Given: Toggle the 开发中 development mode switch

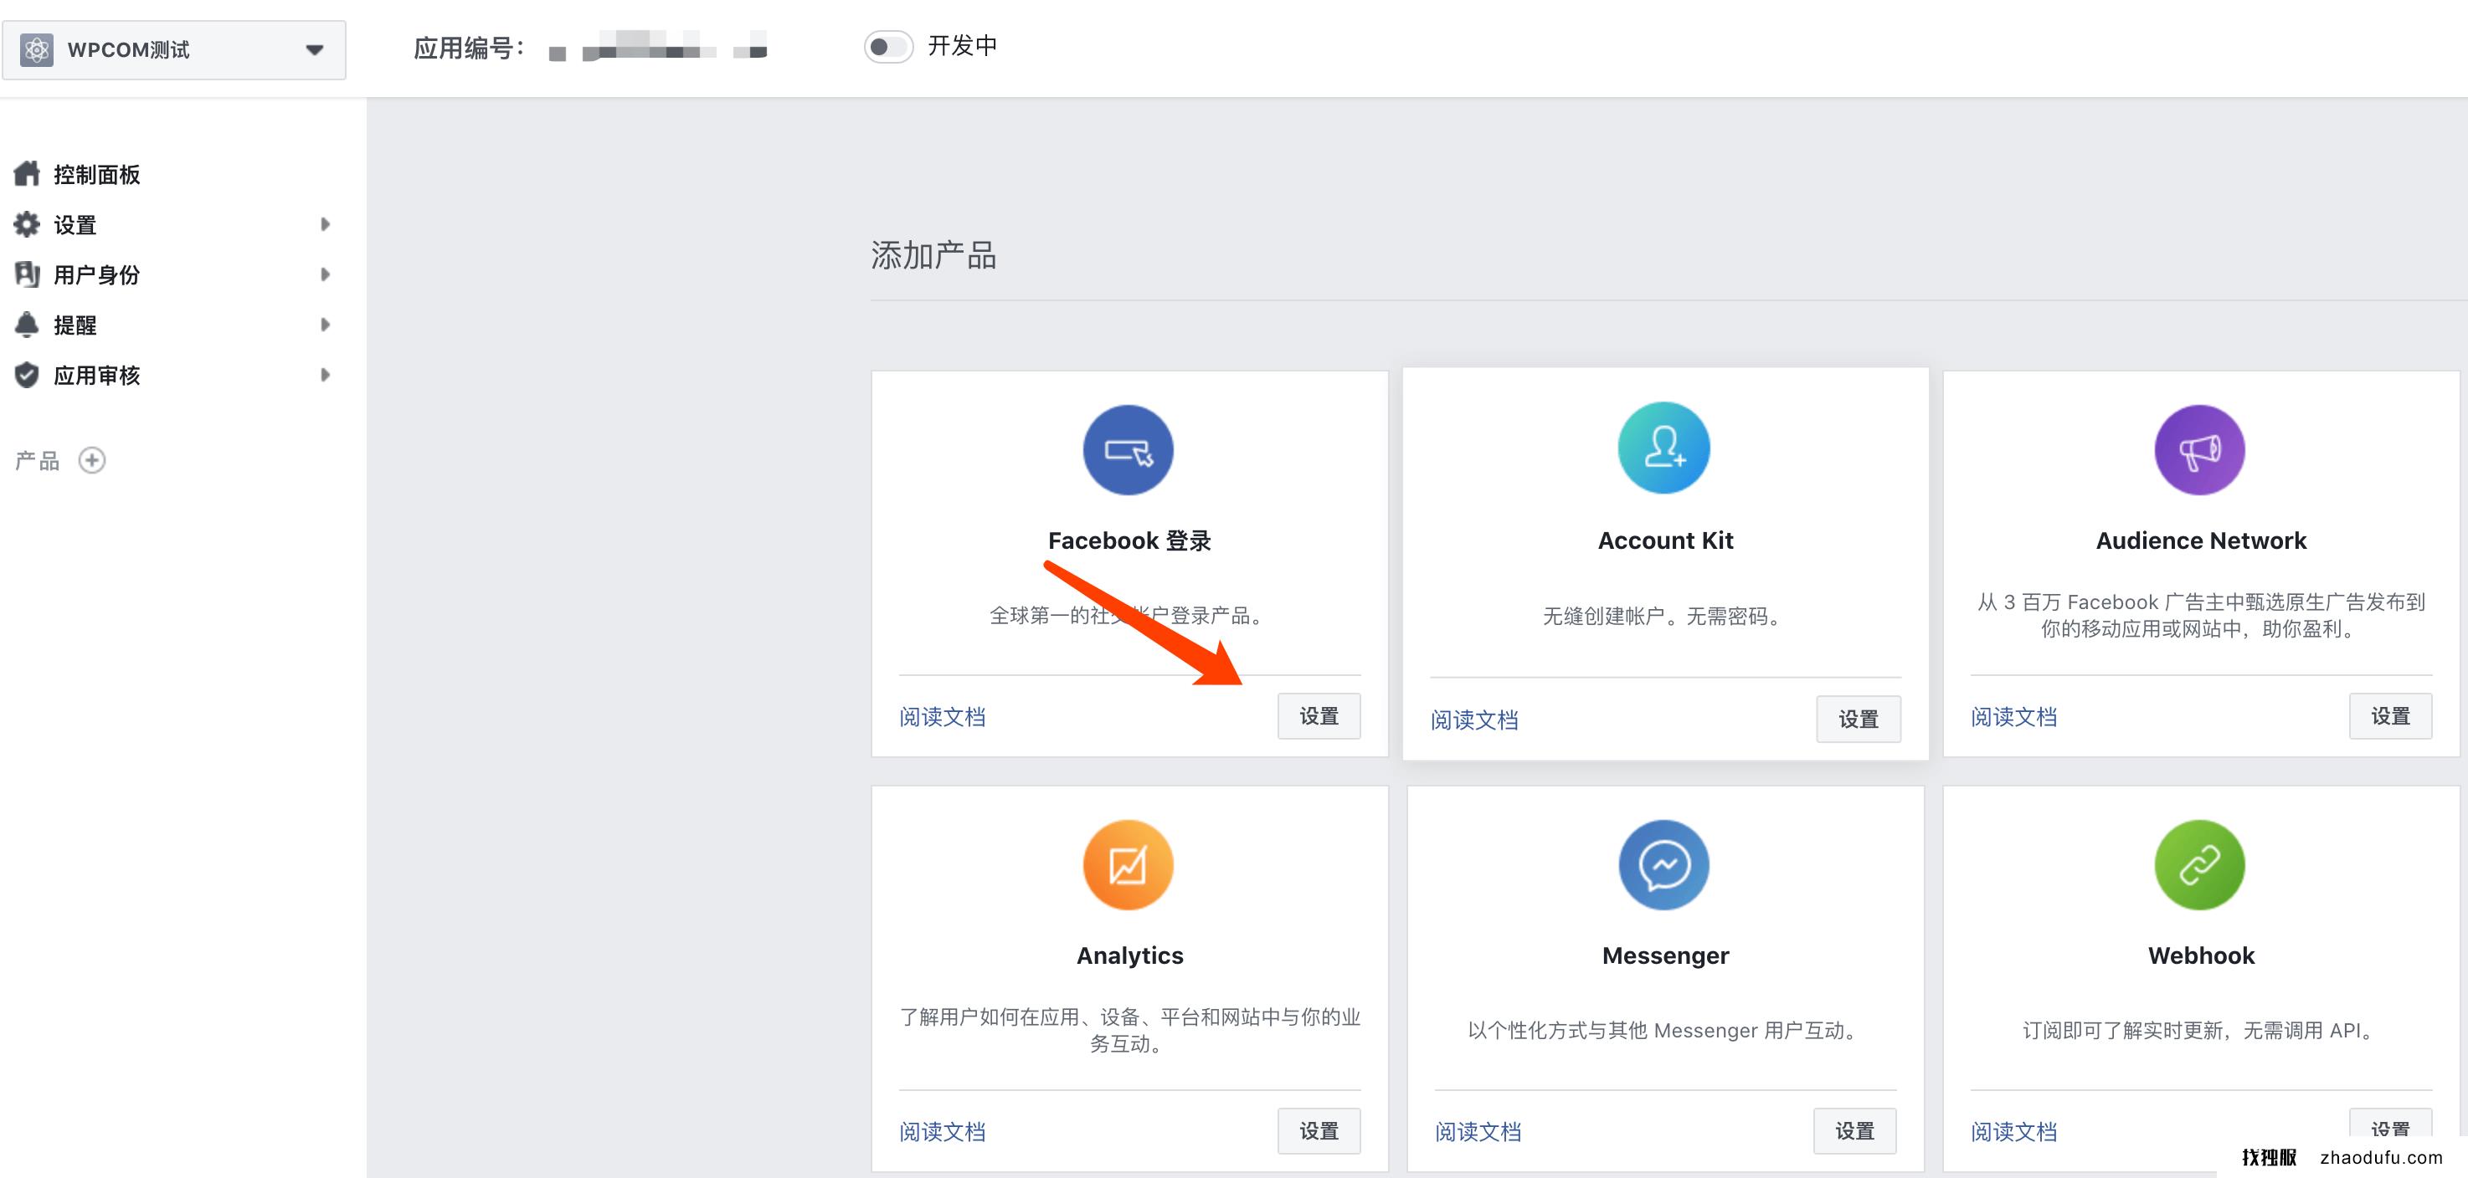Looking at the screenshot, I should click(x=888, y=46).
